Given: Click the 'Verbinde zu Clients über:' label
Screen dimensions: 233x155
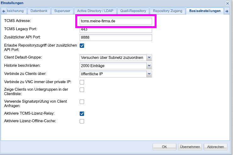Looking at the screenshot, I should click(25, 73).
